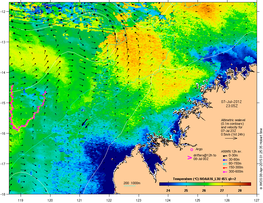263x203 pixels.
Task: Click the colorbar tick label 26
Action: [204, 190]
